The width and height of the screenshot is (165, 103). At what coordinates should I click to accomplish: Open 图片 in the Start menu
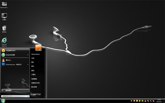[33, 62]
